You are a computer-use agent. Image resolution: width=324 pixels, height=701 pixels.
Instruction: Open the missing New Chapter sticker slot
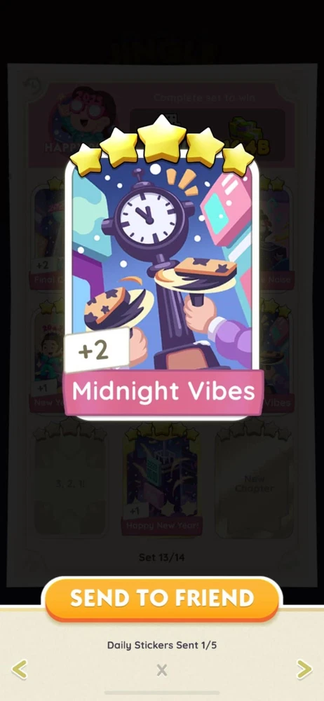(x=254, y=483)
